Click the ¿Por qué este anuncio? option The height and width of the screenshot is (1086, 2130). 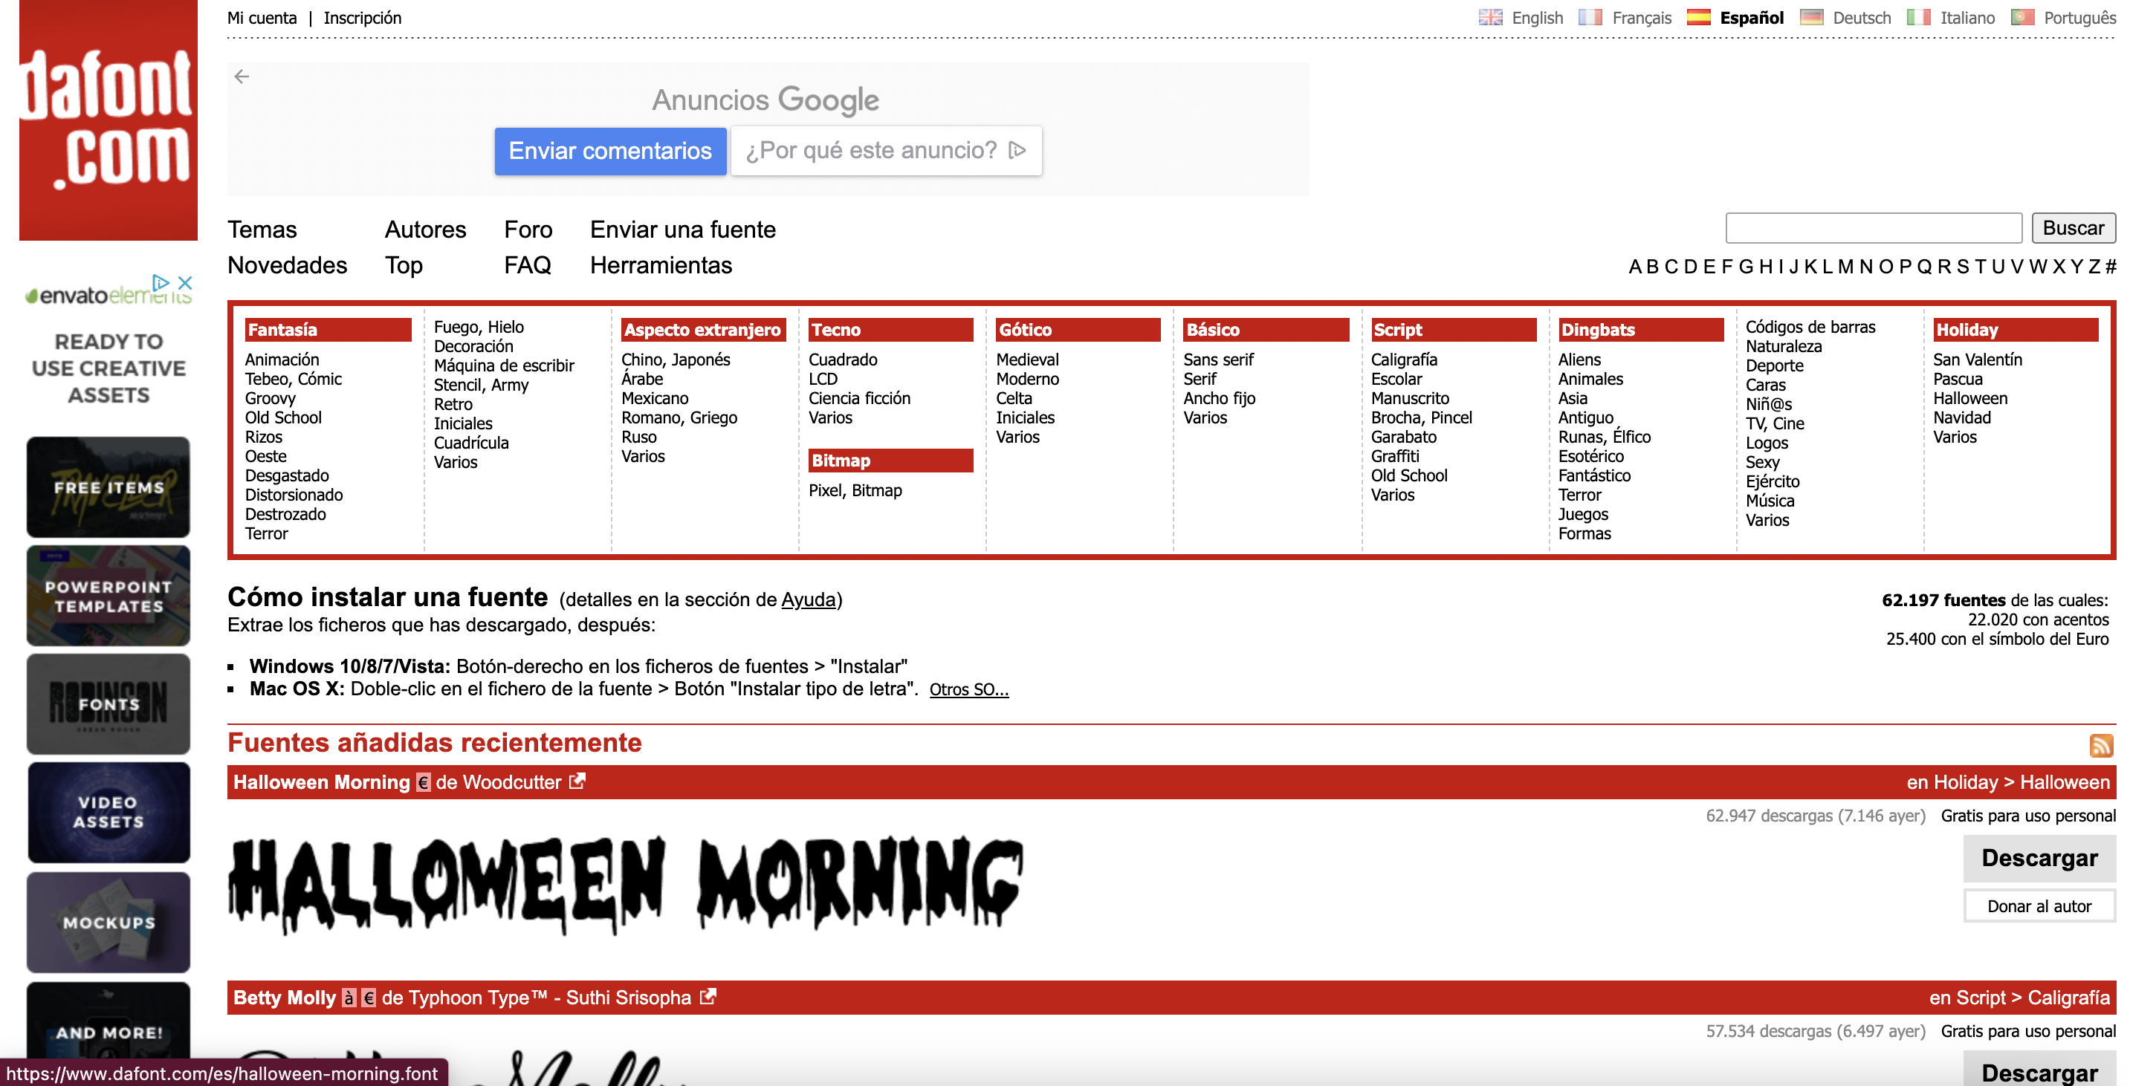click(x=886, y=150)
